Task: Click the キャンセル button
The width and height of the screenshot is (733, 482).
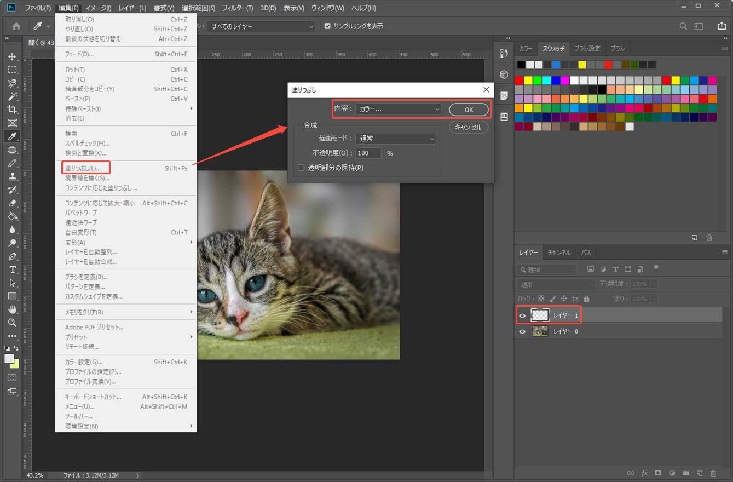Action: (468, 127)
